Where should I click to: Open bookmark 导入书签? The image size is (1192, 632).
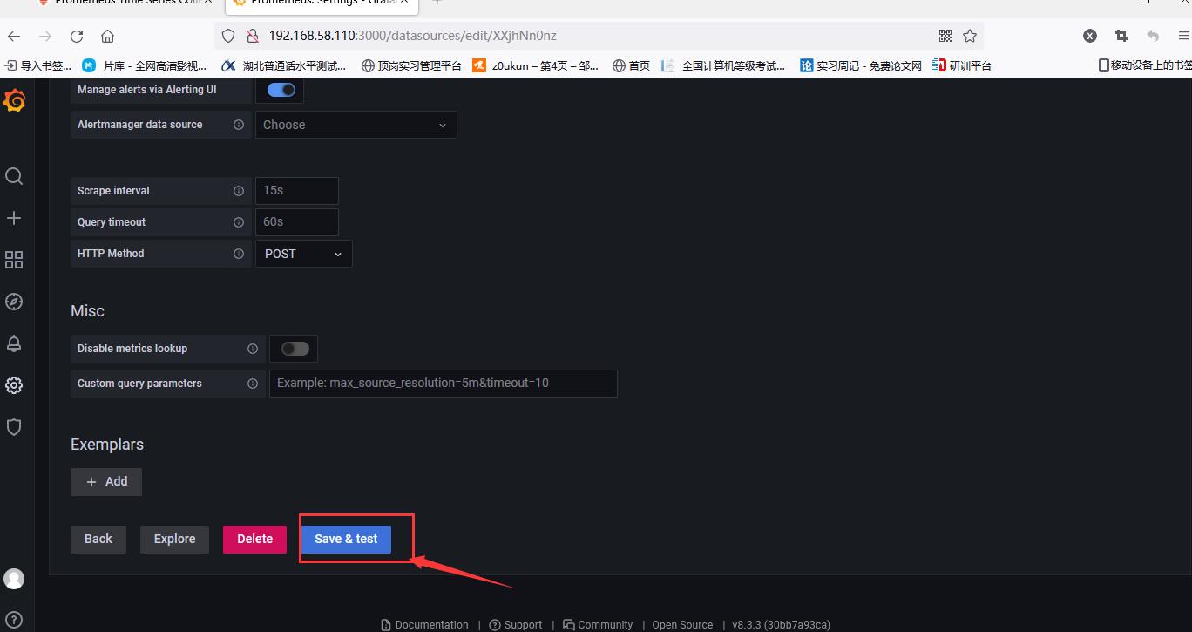pos(38,65)
